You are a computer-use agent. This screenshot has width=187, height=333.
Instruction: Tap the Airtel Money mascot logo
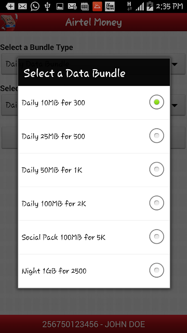pos(8,22)
